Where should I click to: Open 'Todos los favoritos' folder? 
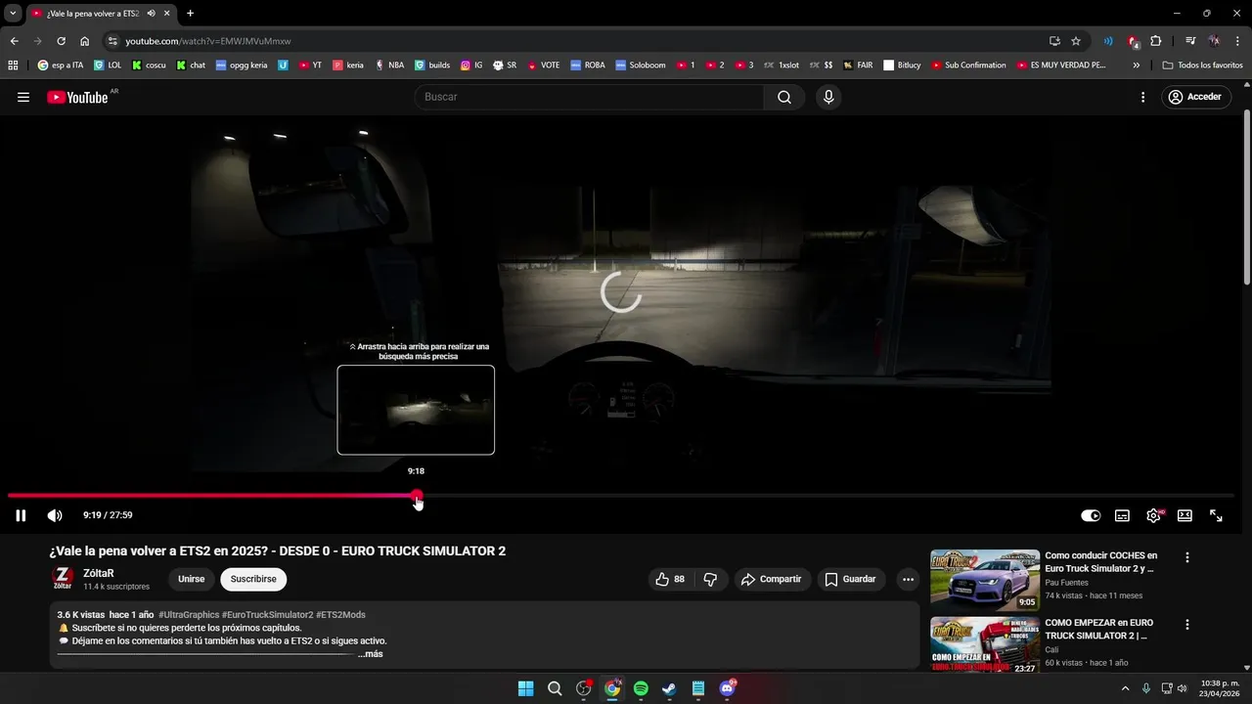[1203, 66]
